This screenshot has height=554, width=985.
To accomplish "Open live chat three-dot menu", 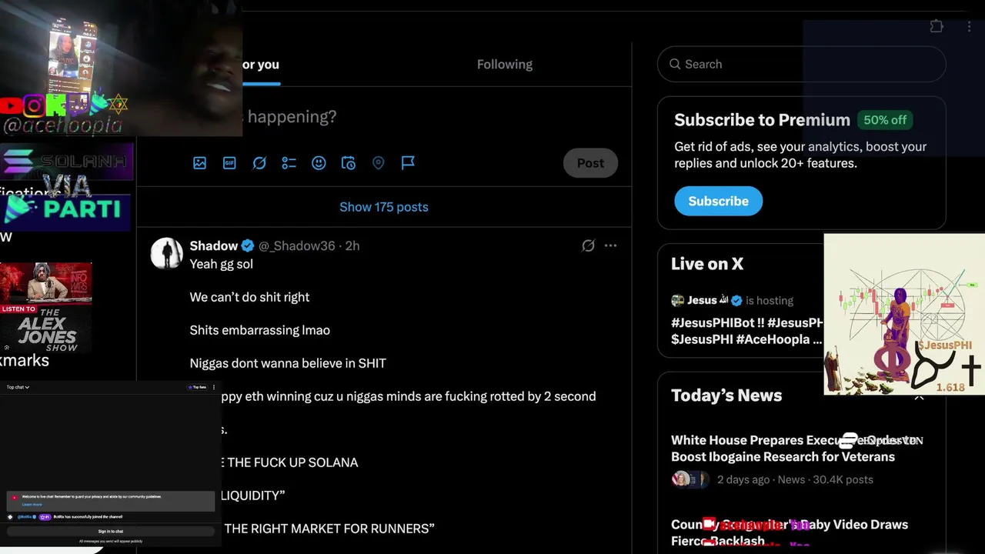I will coord(214,387).
